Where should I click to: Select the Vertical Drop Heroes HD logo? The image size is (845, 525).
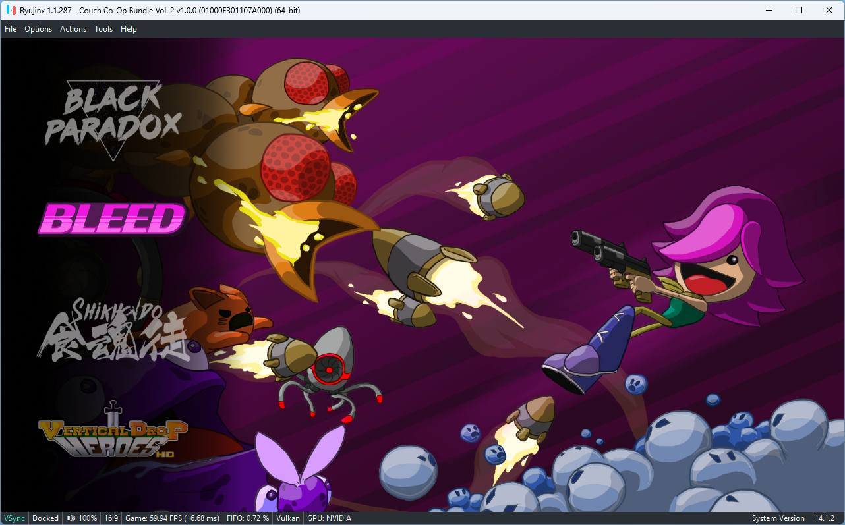click(113, 431)
